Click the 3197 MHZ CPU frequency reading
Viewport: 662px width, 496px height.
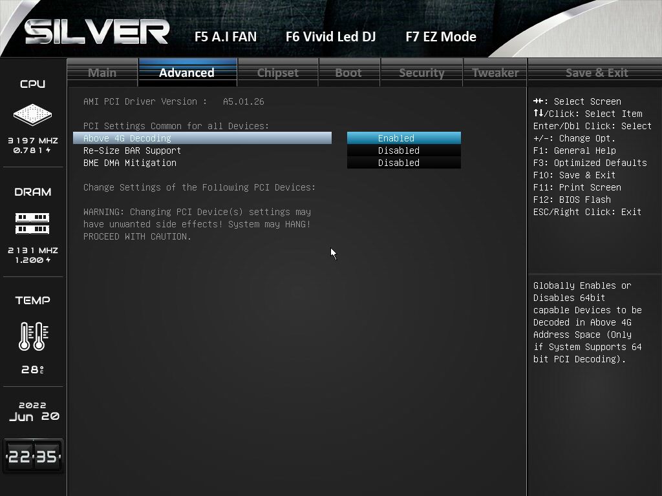pos(33,140)
